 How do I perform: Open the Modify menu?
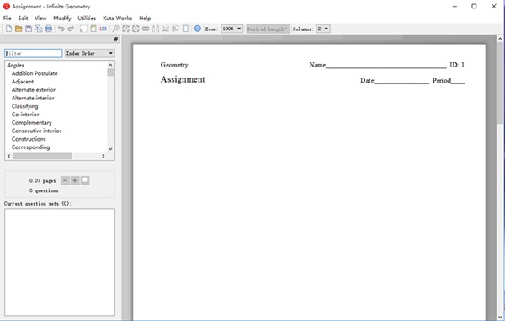point(62,18)
